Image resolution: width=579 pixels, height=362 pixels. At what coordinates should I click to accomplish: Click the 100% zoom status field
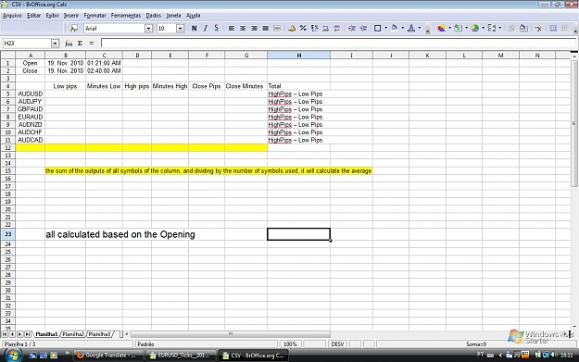pos(290,343)
